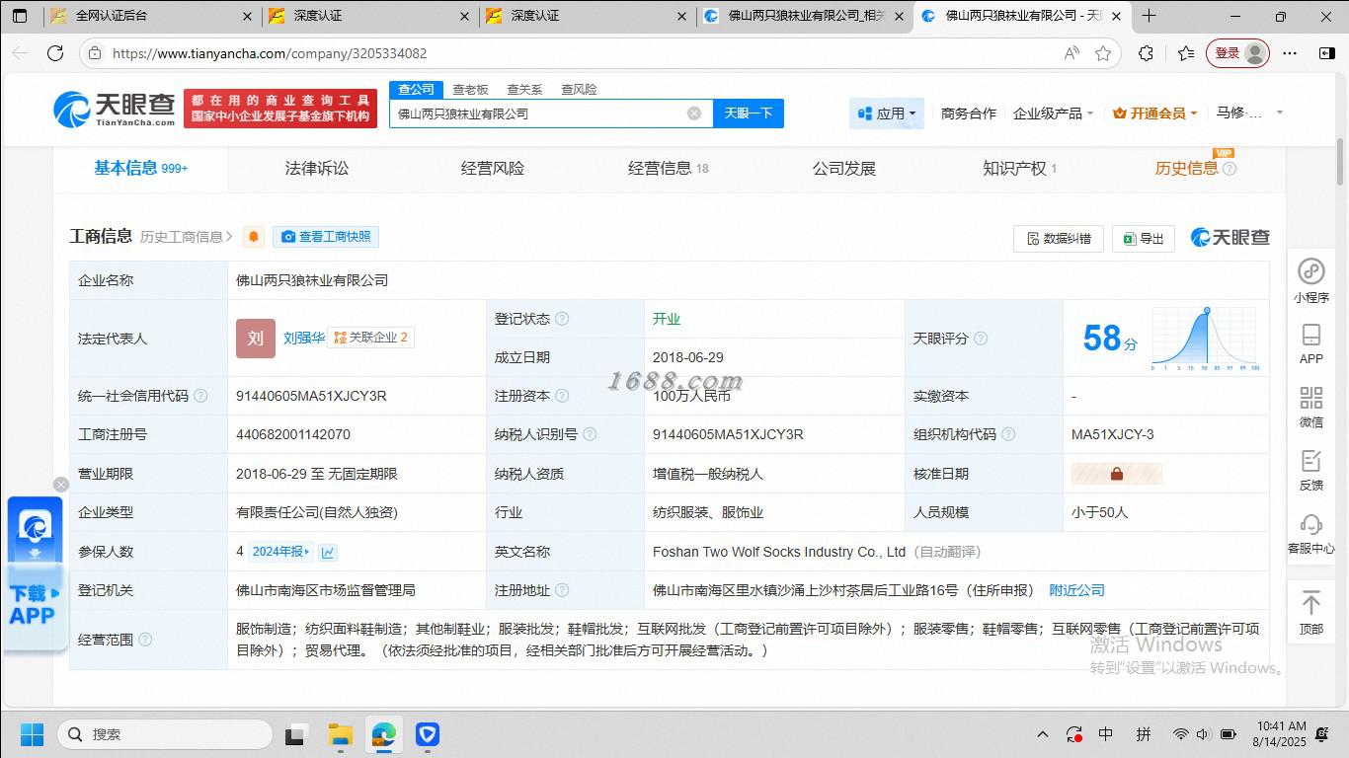Expand the 应用 dropdown menu

coord(887,114)
